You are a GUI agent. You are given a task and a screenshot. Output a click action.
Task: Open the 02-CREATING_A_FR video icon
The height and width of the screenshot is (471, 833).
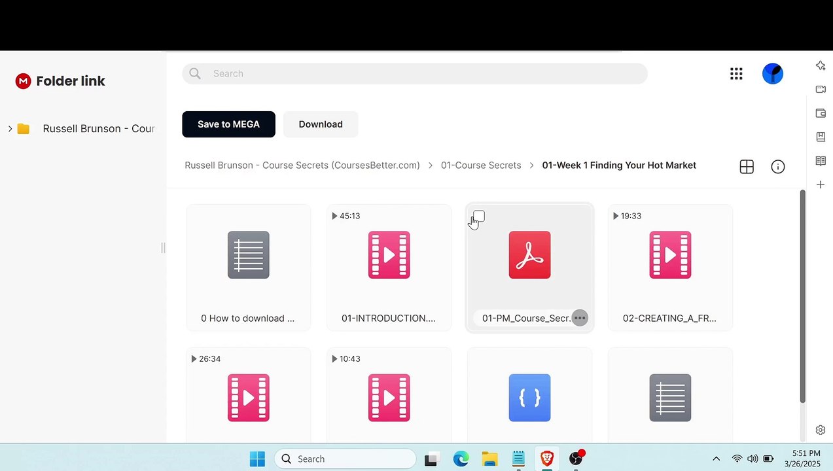[670, 255]
